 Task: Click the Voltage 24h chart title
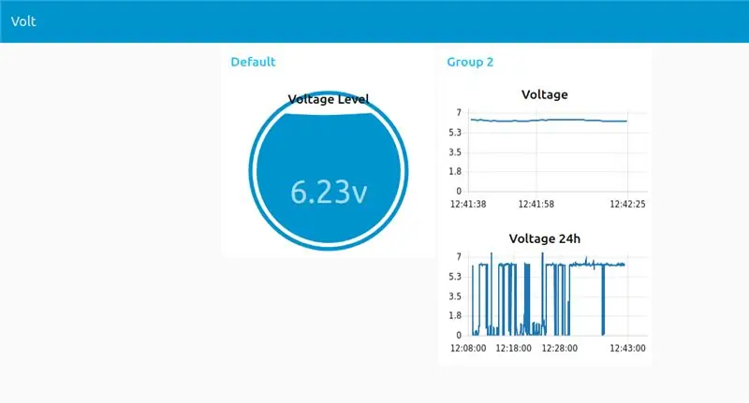click(x=545, y=238)
